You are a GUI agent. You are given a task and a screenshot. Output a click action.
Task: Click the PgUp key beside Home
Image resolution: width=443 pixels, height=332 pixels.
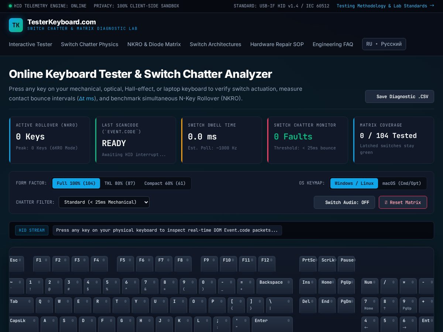(346, 286)
